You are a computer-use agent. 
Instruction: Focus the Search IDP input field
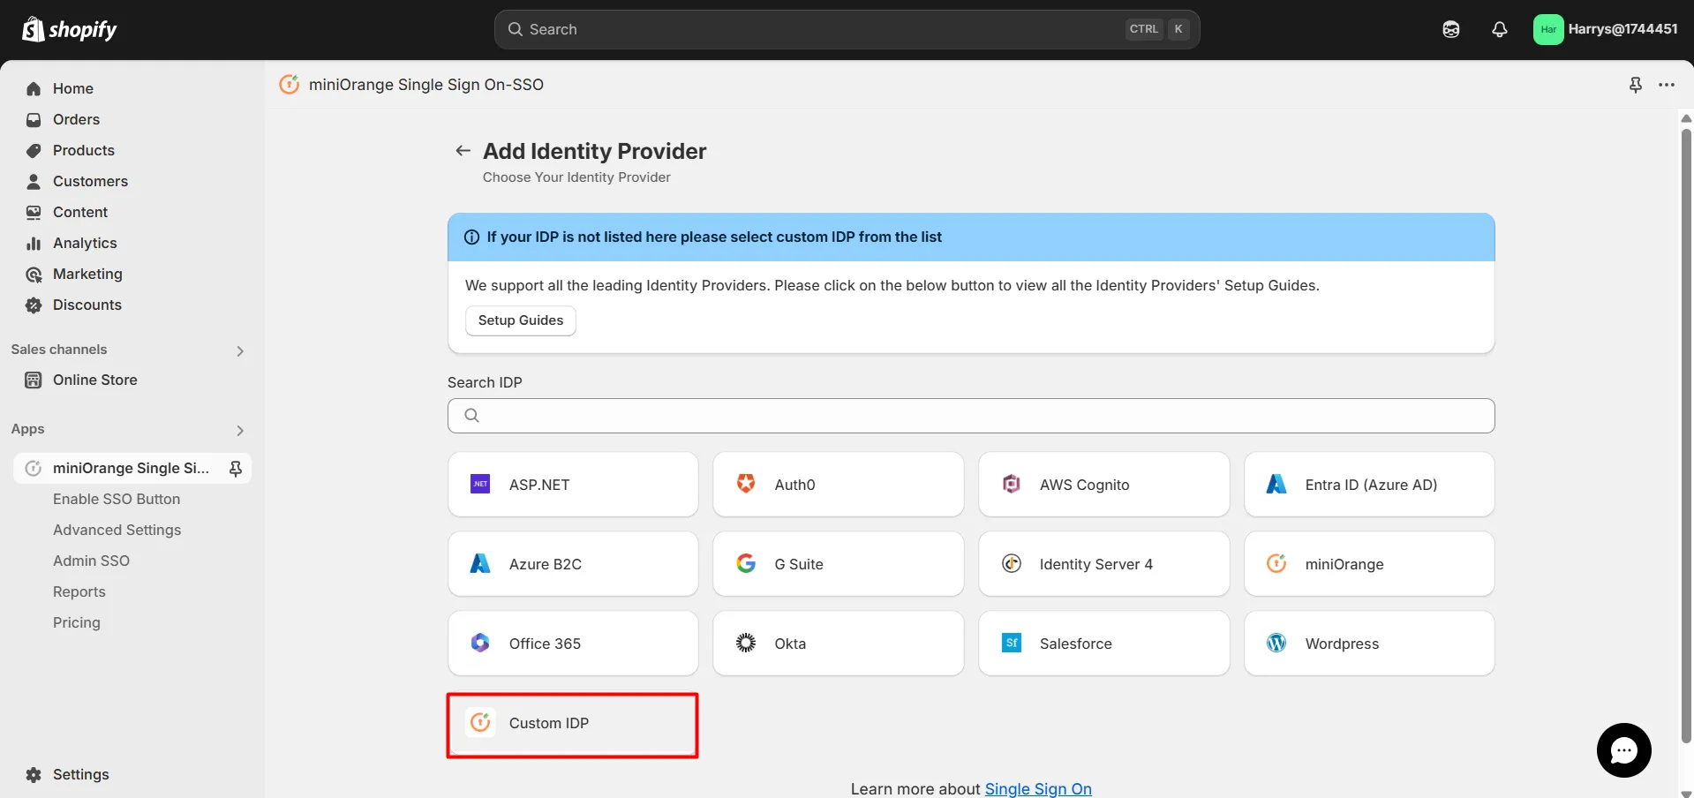(971, 416)
